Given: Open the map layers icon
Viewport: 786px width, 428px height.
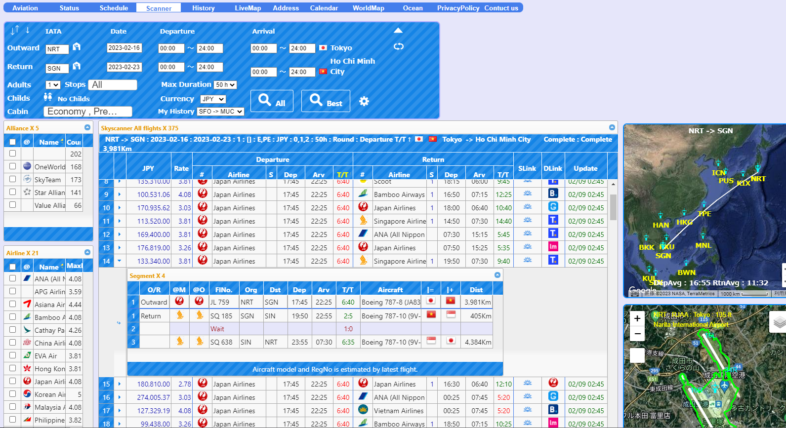Looking at the screenshot, I should pyautogui.click(x=779, y=322).
